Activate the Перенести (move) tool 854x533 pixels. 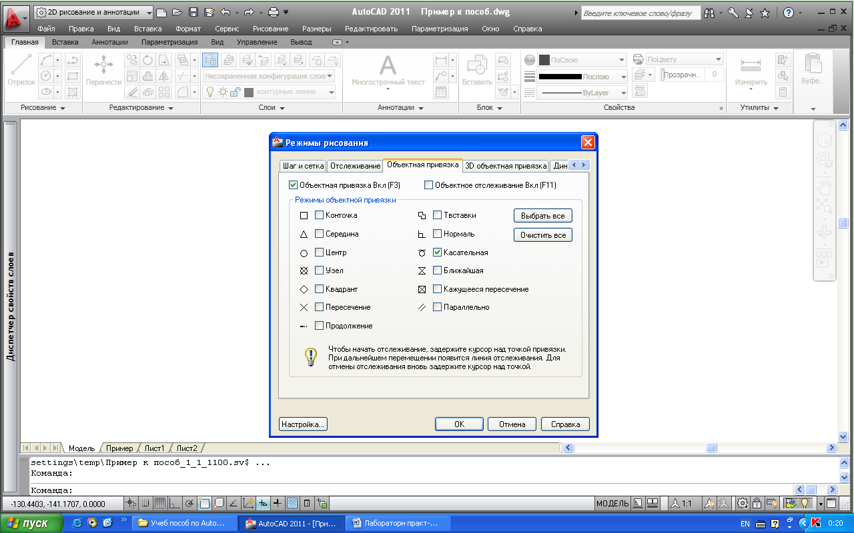pos(103,70)
